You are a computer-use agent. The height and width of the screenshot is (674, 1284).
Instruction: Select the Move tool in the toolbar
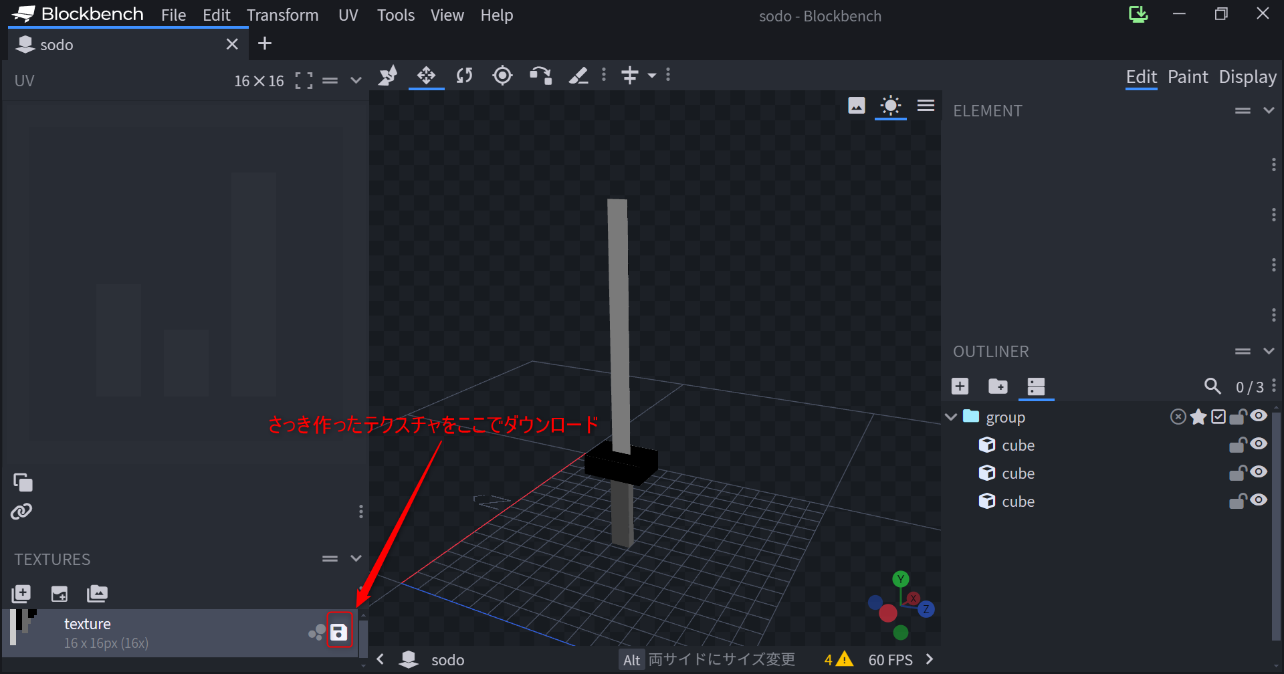pyautogui.click(x=426, y=75)
